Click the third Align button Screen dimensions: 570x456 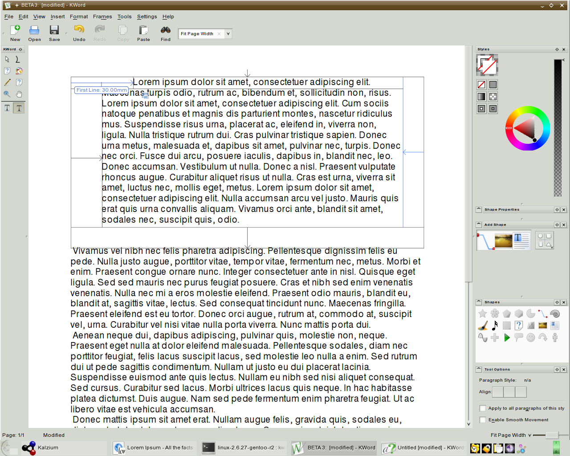click(x=521, y=392)
